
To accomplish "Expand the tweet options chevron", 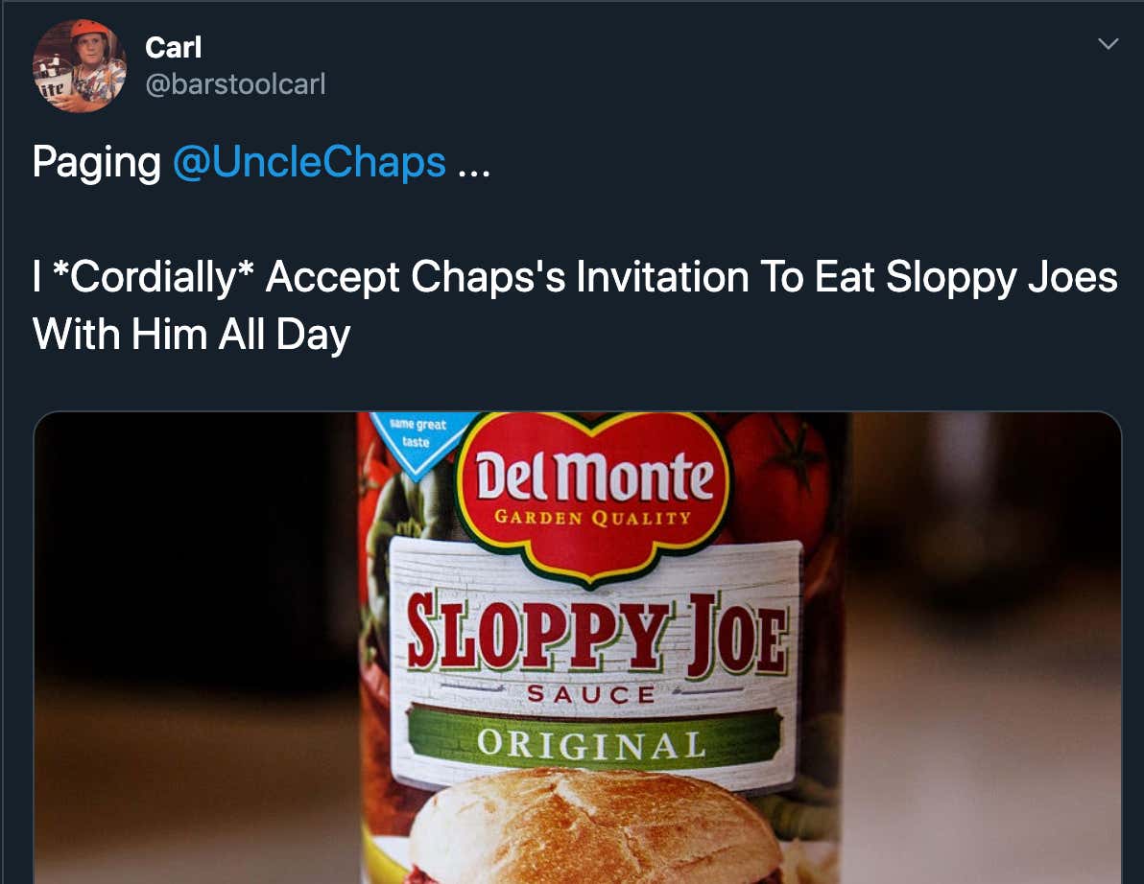I will click(1108, 44).
